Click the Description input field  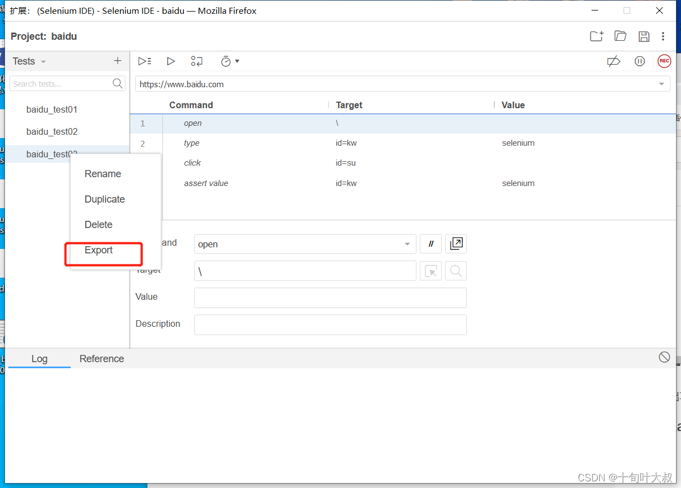[330, 325]
